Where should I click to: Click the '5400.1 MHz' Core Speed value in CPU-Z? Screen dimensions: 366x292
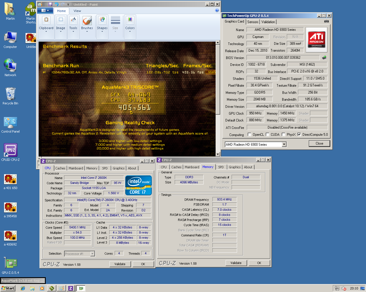point(77,227)
